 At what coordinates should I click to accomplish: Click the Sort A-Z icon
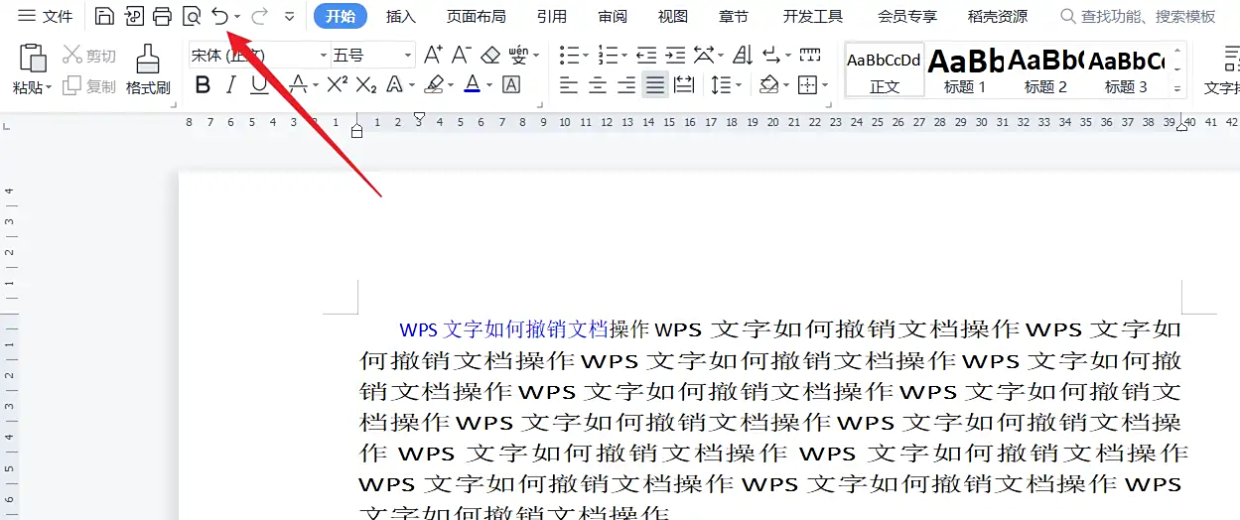pos(742,55)
